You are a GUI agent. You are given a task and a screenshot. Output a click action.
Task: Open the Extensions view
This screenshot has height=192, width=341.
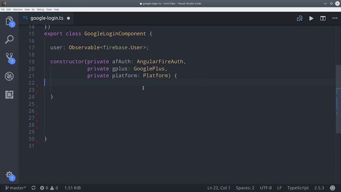[10, 95]
